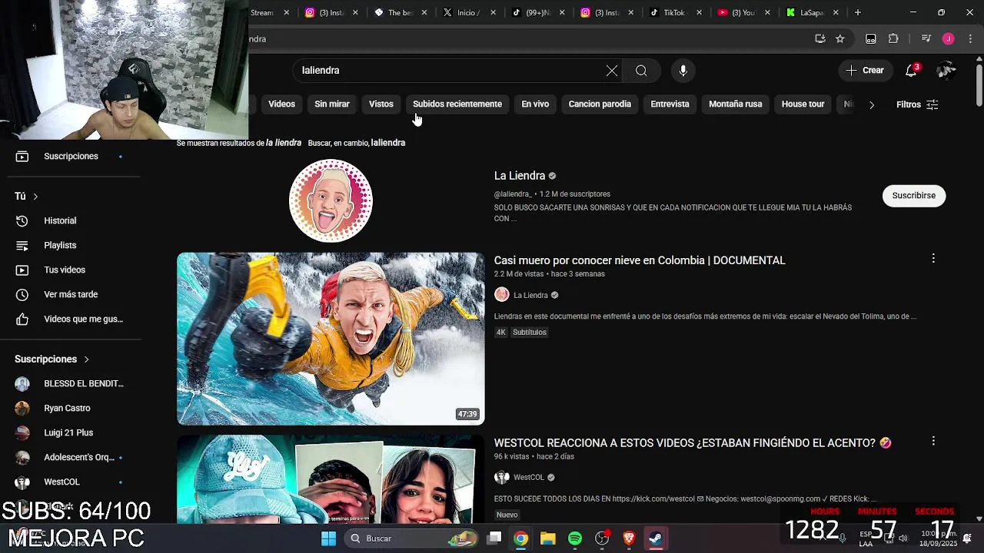Select the Videos filter chip
The width and height of the screenshot is (984, 553).
(x=281, y=104)
